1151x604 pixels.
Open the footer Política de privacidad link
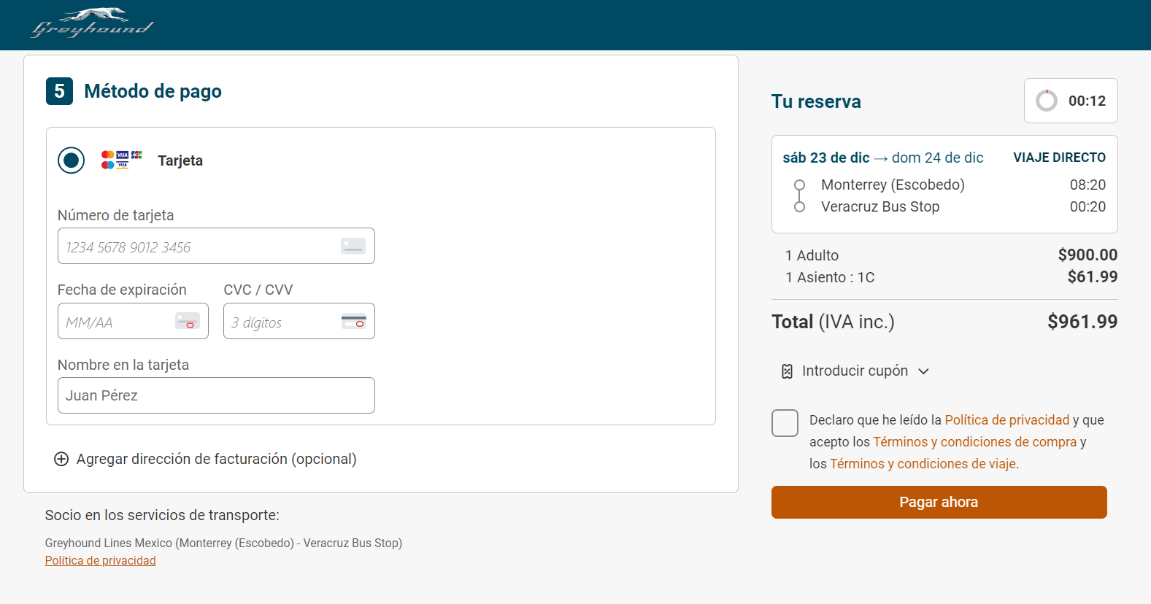pos(101,560)
